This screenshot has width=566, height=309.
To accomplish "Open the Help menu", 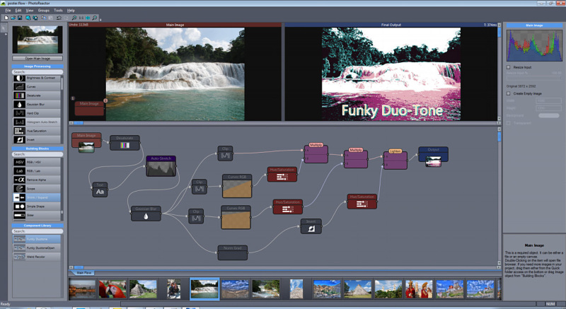I will pos(71,11).
